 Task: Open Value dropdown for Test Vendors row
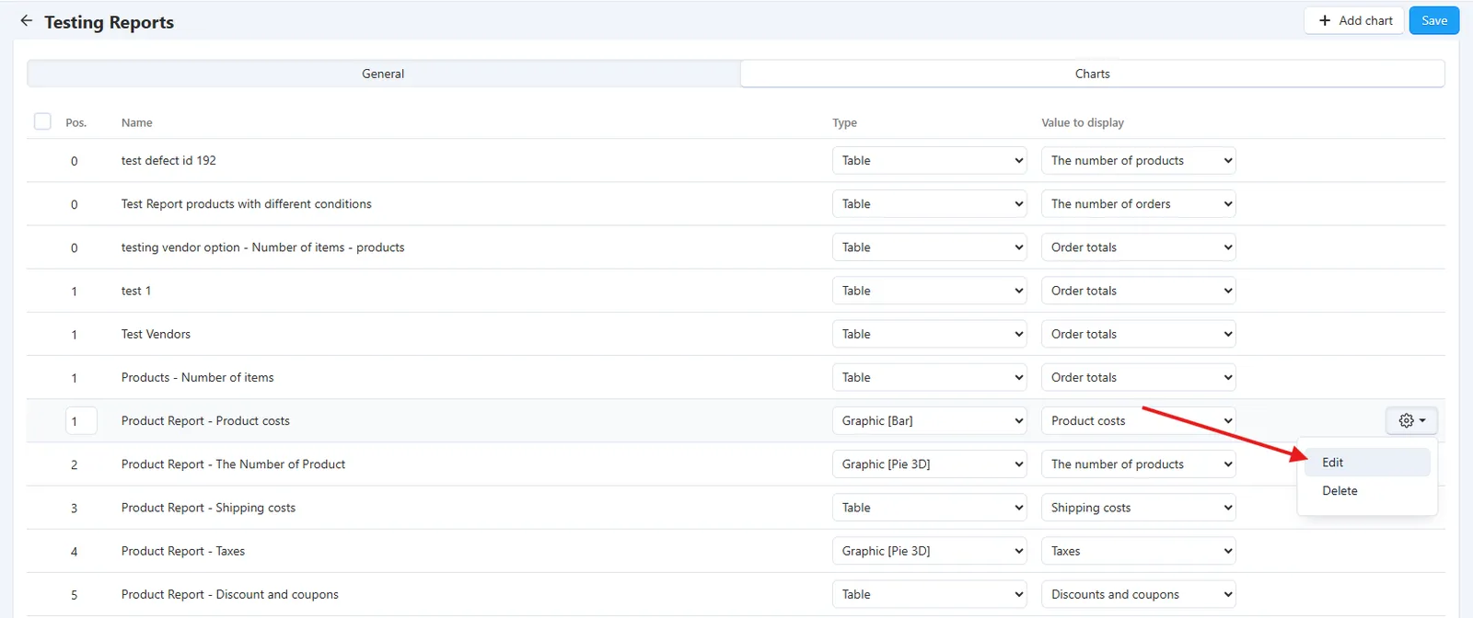1139,334
